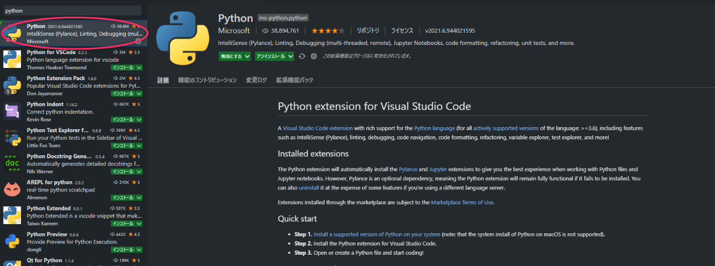Open the ライセンス link
This screenshot has width=715, height=266.
402,31
